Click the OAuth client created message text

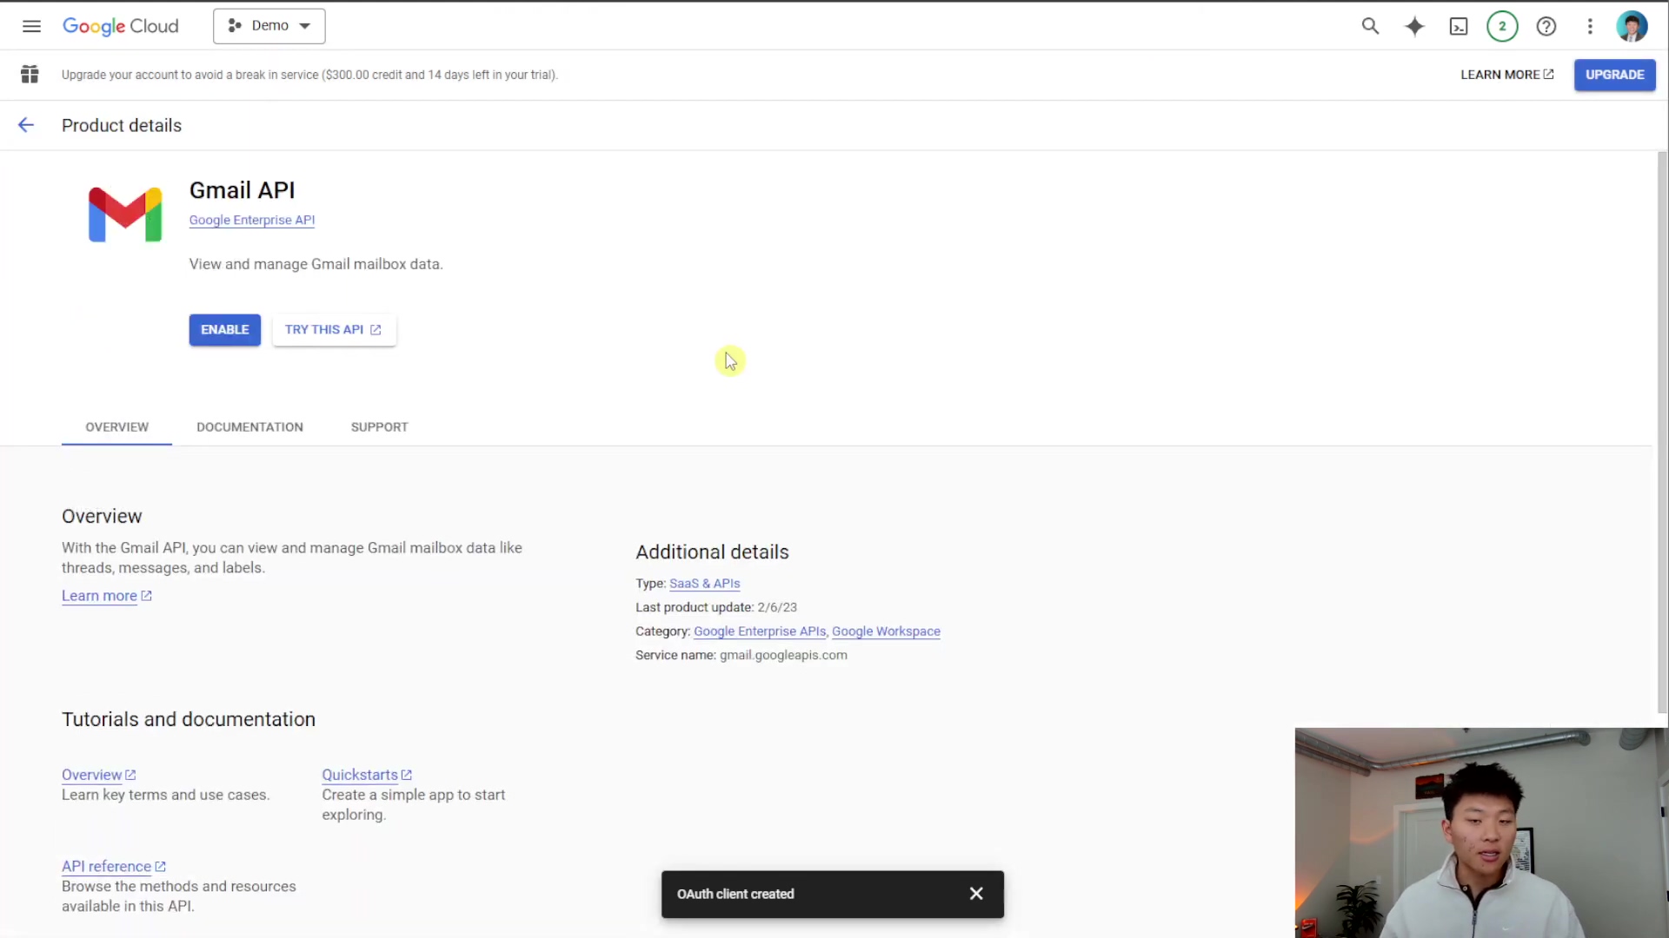[x=735, y=894]
